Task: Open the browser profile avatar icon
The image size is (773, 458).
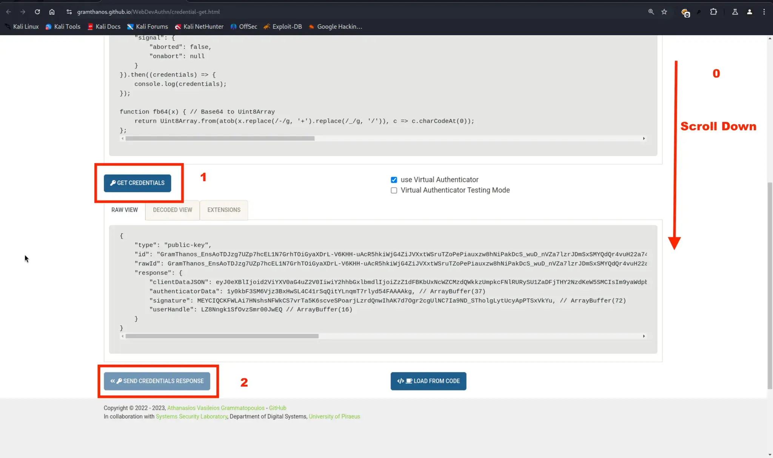Action: click(749, 12)
